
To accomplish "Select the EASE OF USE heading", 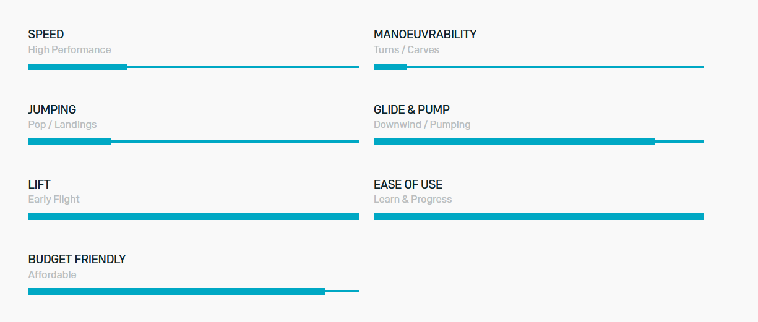I will [x=408, y=185].
